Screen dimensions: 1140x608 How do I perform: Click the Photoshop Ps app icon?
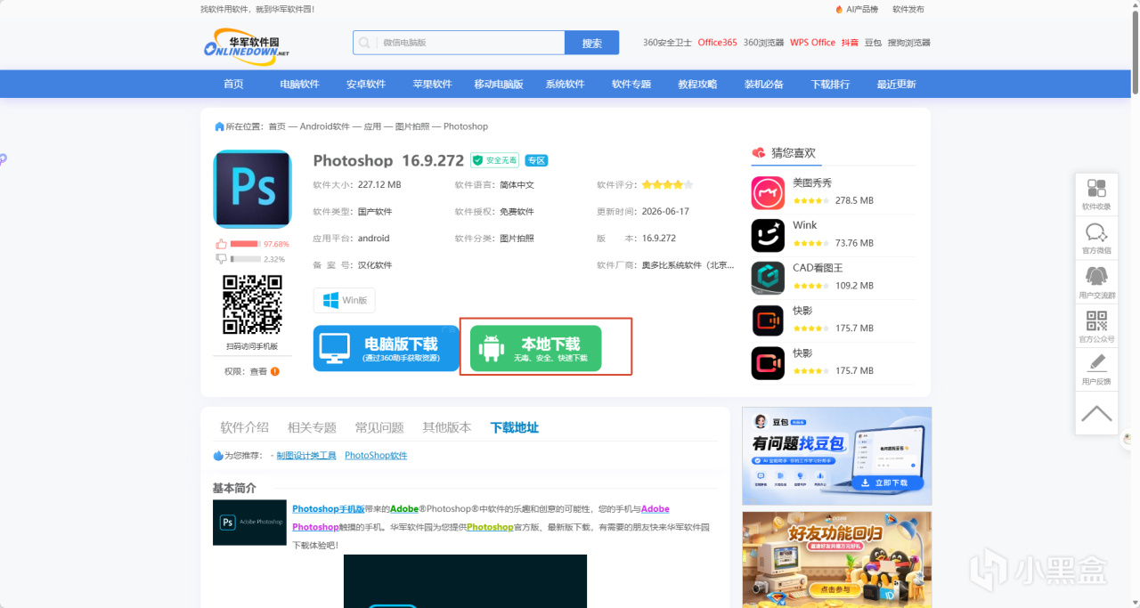pyautogui.click(x=252, y=189)
